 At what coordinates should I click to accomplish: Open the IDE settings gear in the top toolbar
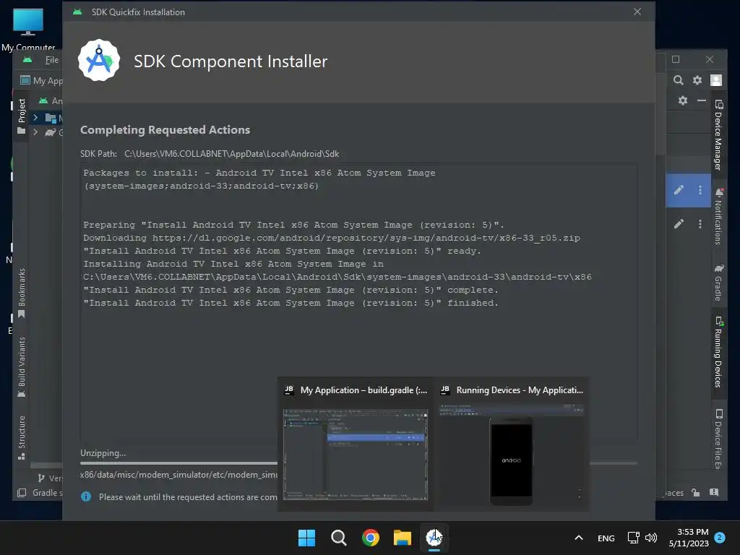pos(697,80)
